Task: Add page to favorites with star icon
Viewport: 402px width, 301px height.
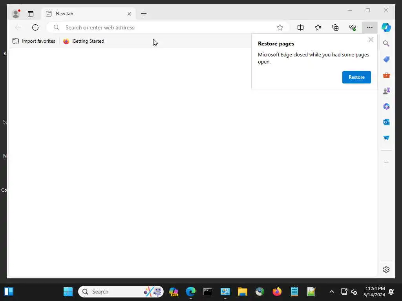Action: pyautogui.click(x=280, y=27)
